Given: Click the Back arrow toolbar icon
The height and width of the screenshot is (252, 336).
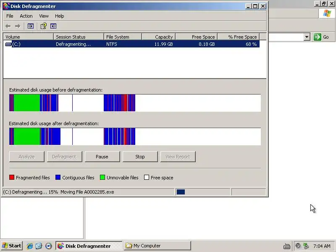Looking at the screenshot, I should (8, 26).
